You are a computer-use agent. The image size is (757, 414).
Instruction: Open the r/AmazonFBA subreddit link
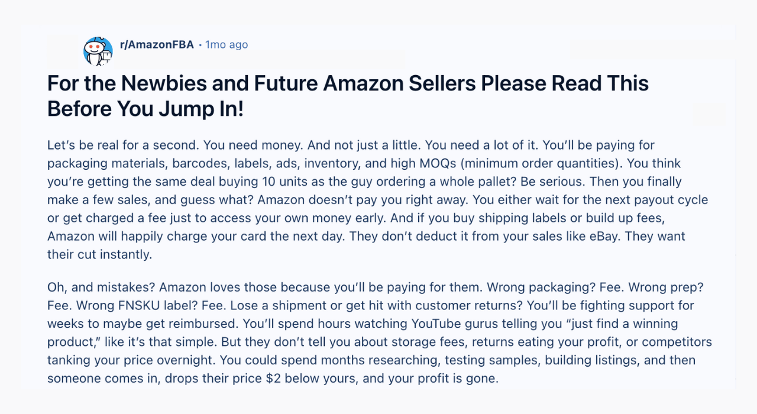click(x=157, y=45)
